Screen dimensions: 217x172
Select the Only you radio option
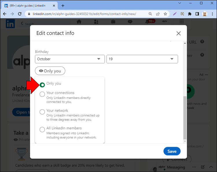(42, 85)
